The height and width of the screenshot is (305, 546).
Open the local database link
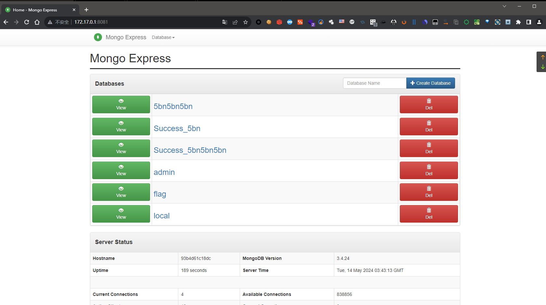point(161,216)
